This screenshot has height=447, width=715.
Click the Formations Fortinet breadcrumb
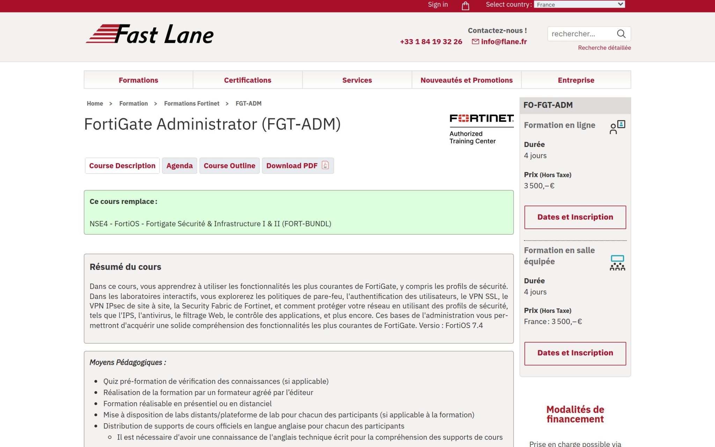(192, 103)
